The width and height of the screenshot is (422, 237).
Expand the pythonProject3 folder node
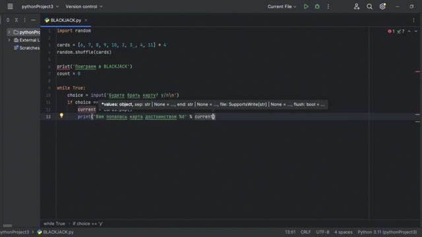[x=9, y=32]
